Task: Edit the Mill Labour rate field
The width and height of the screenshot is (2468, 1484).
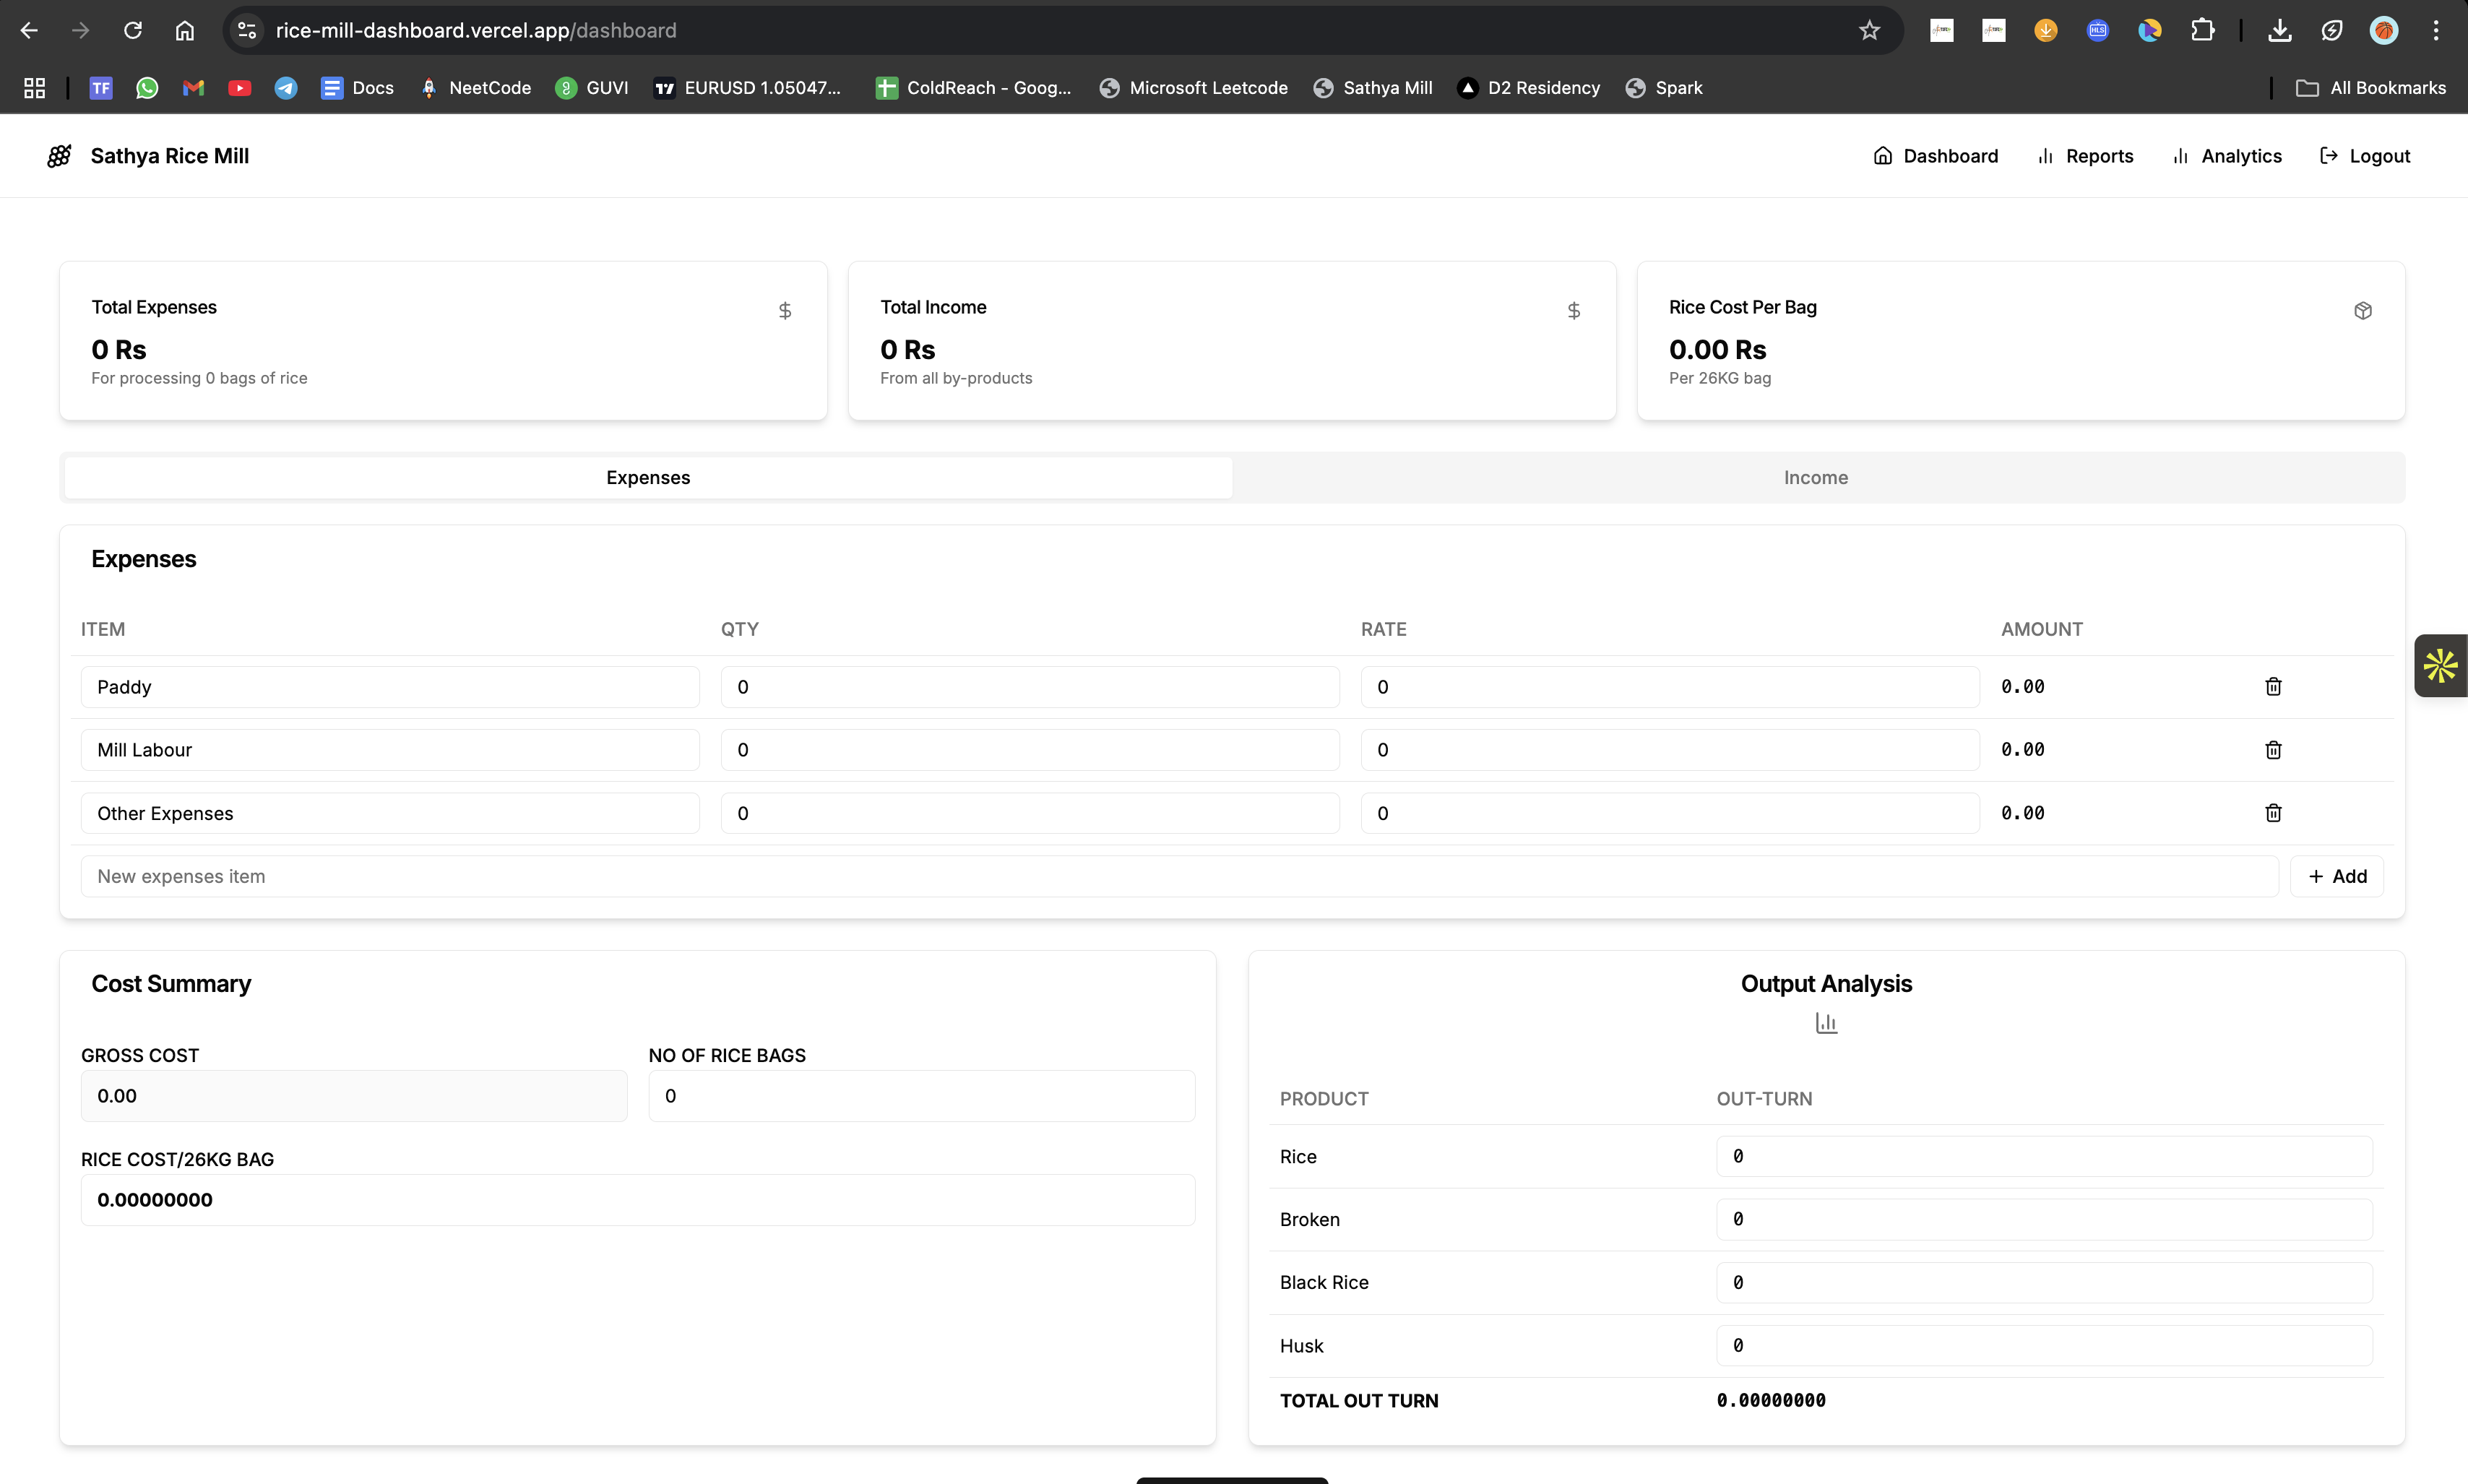Action: pyautogui.click(x=1670, y=750)
